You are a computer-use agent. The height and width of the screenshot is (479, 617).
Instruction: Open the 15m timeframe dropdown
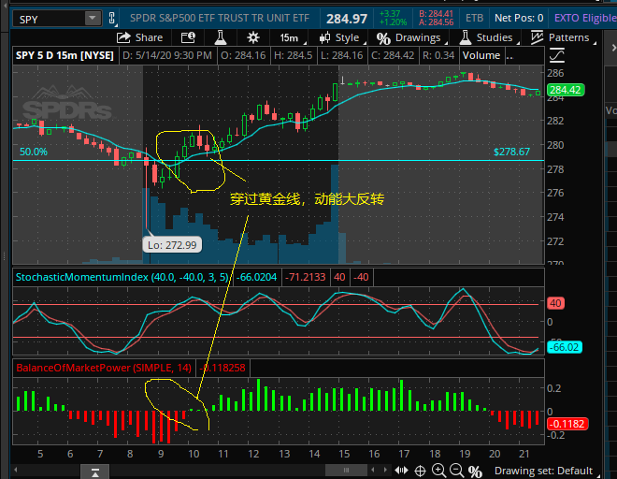click(x=293, y=37)
